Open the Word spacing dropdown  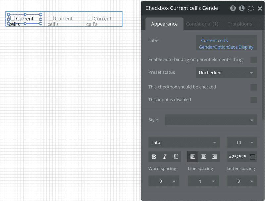(164, 181)
